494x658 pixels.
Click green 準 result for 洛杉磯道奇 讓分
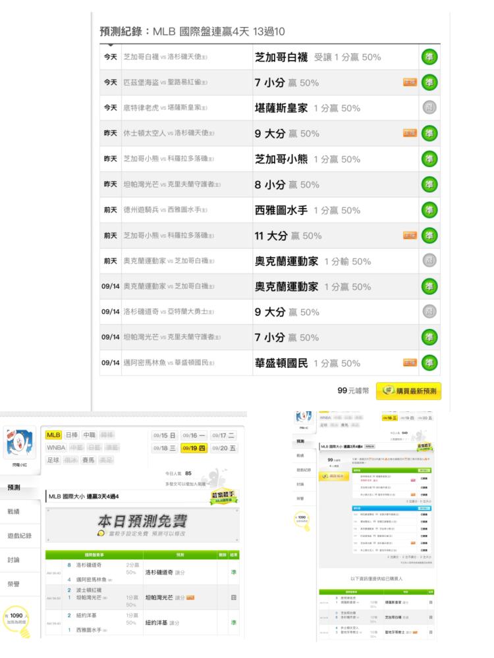point(234,572)
